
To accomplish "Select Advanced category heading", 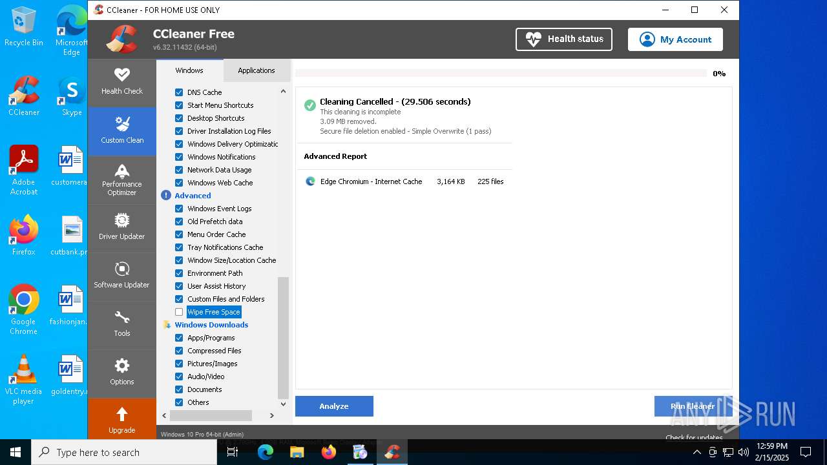I will coord(193,196).
